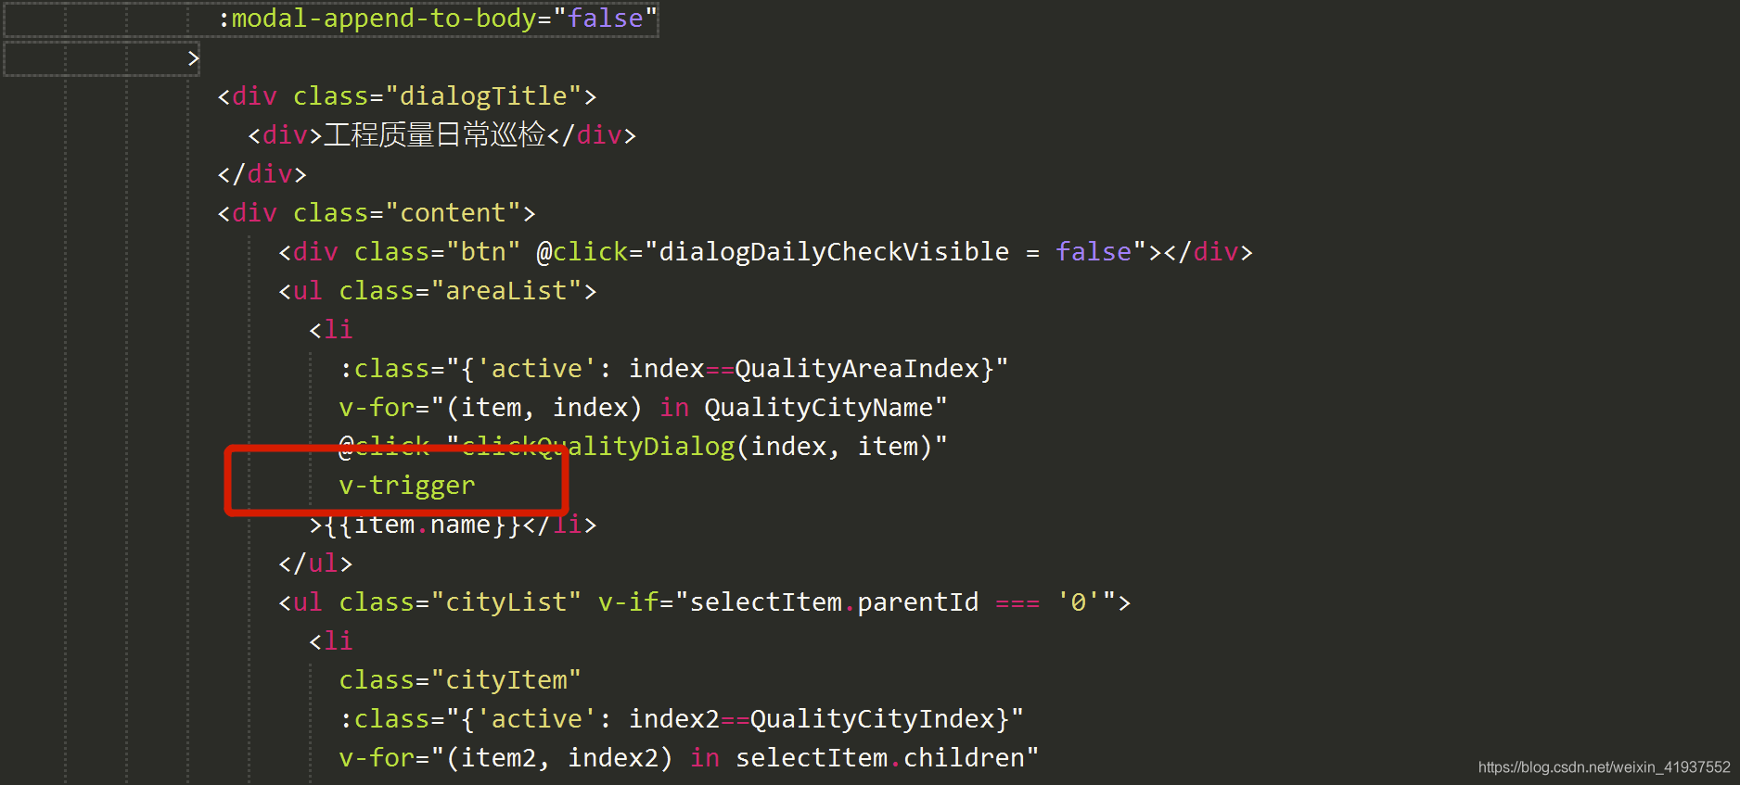The image size is (1740, 785).
Task: Click the blog.csdn.net watermark link
Action: coord(1604,767)
